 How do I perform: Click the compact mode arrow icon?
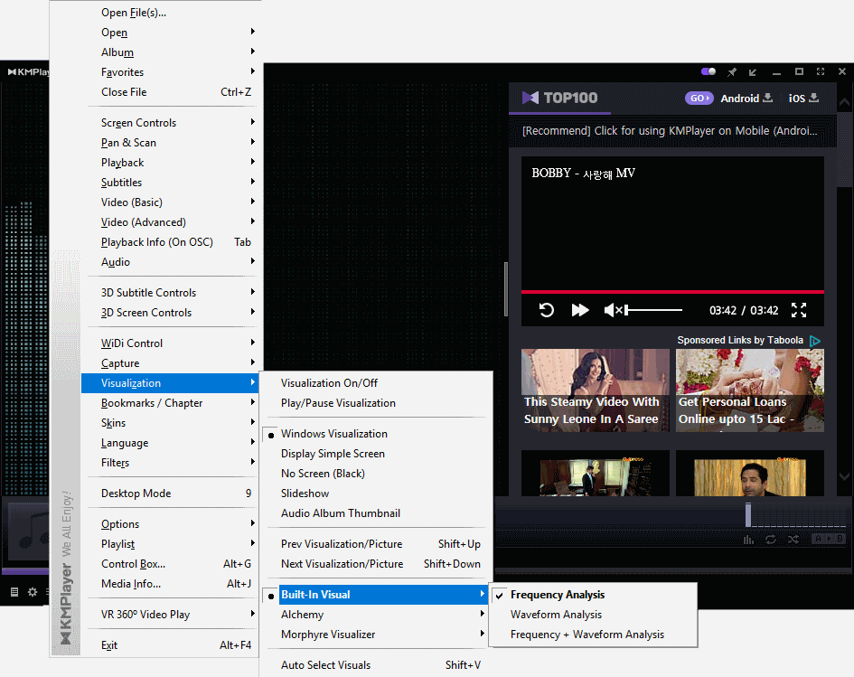(x=753, y=72)
